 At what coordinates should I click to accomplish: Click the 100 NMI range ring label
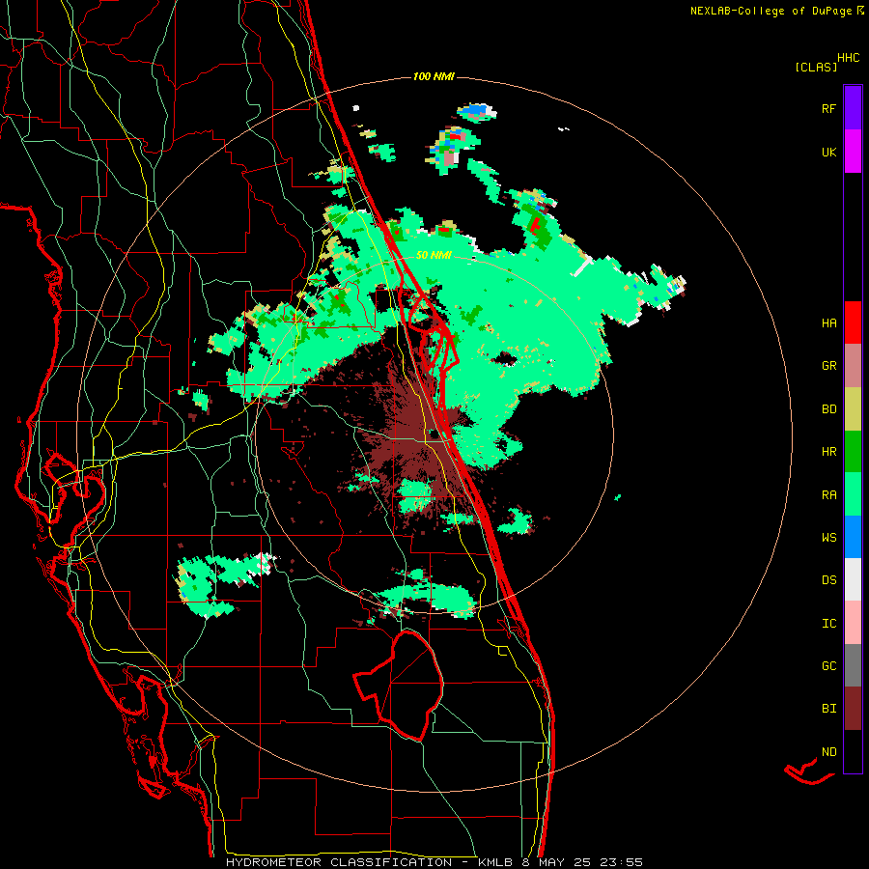pyautogui.click(x=434, y=76)
